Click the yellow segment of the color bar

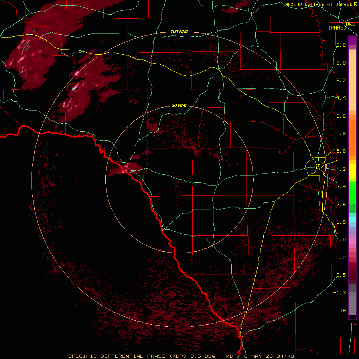pos(352,171)
